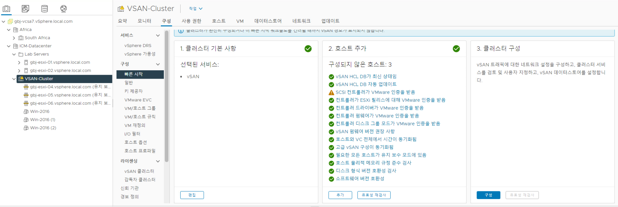Switch to the VM tab
Screen dimensions: 618x207
point(240,21)
